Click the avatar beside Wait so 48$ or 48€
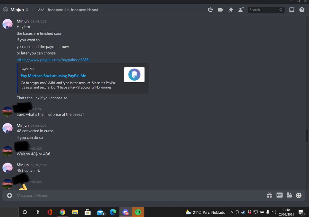Image resolution: width=309 pixels, height=217 pixels. click(8, 151)
